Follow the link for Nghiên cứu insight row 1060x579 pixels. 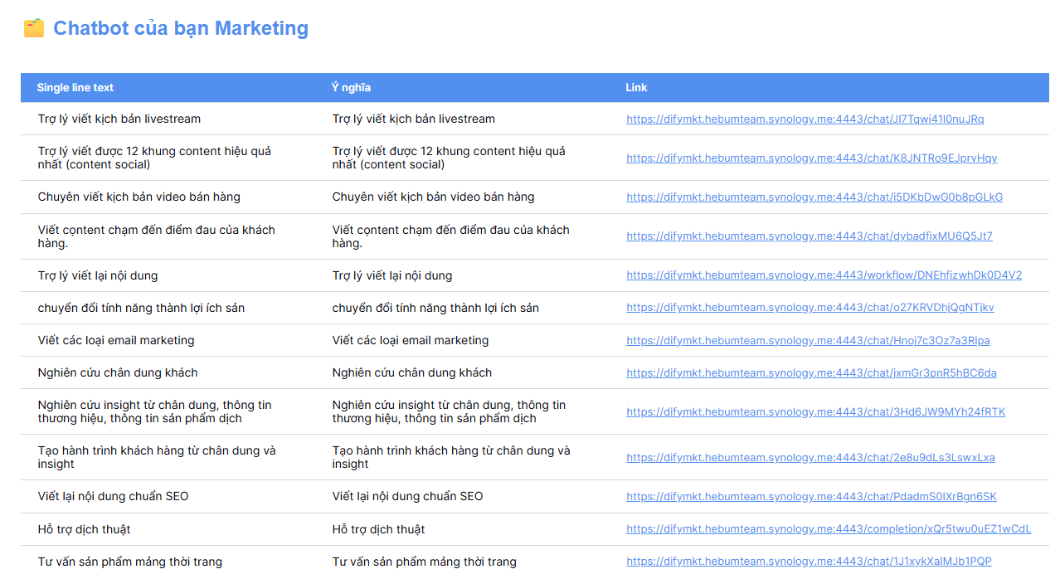point(815,412)
